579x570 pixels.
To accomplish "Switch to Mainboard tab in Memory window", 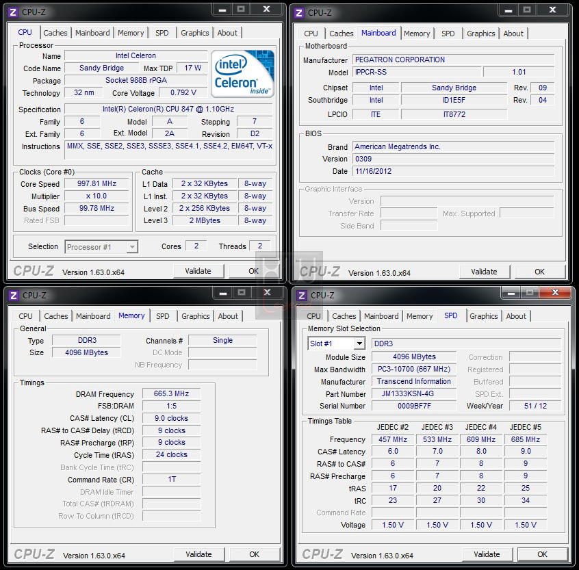I will click(93, 316).
